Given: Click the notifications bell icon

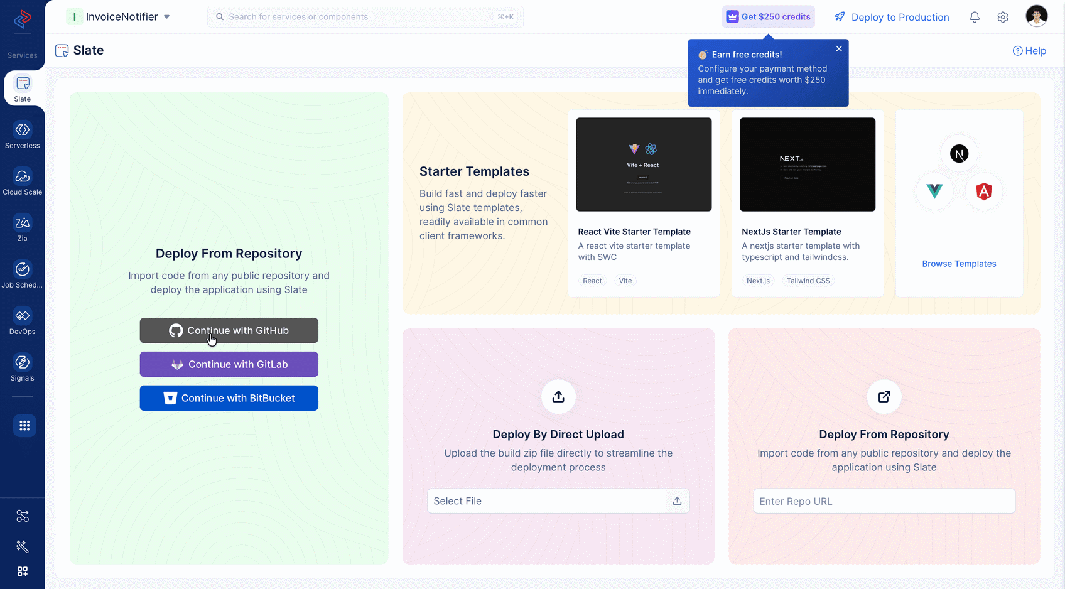Looking at the screenshot, I should tap(975, 18).
